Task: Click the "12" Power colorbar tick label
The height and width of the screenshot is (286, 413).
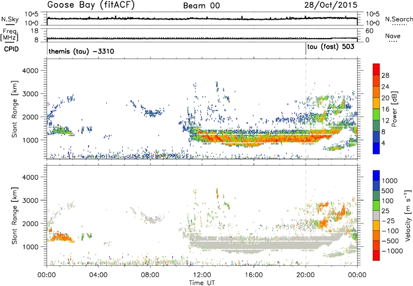Action: tap(385, 121)
